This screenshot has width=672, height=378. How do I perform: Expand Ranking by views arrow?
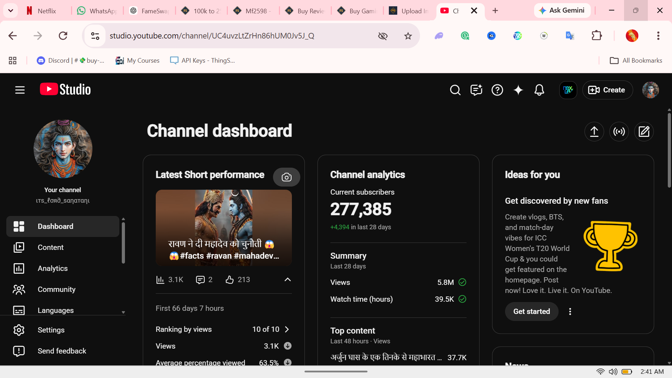(x=287, y=329)
